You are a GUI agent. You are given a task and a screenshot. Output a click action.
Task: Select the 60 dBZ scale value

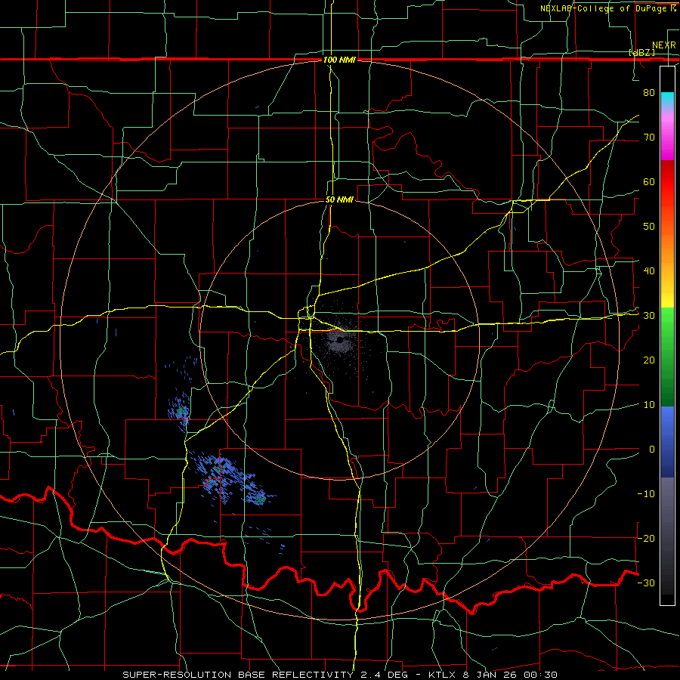[x=649, y=181]
